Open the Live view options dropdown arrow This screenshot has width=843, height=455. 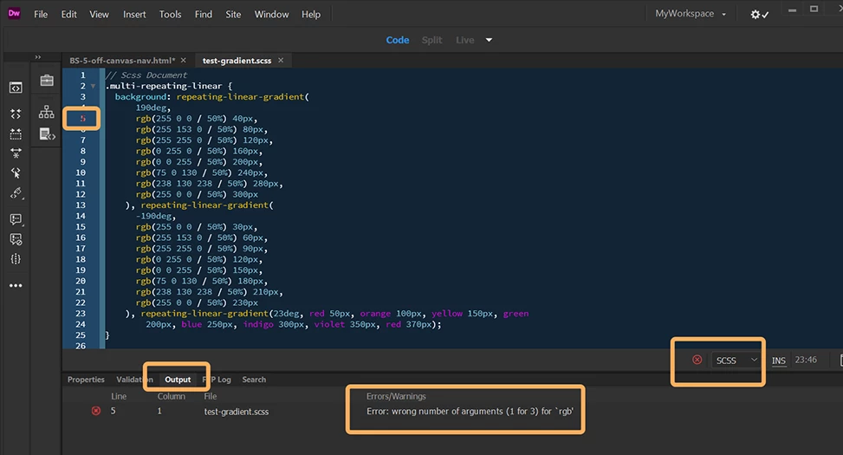coord(489,41)
